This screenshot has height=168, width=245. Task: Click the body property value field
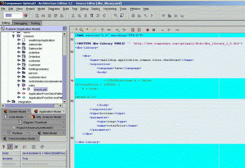tap(43, 153)
